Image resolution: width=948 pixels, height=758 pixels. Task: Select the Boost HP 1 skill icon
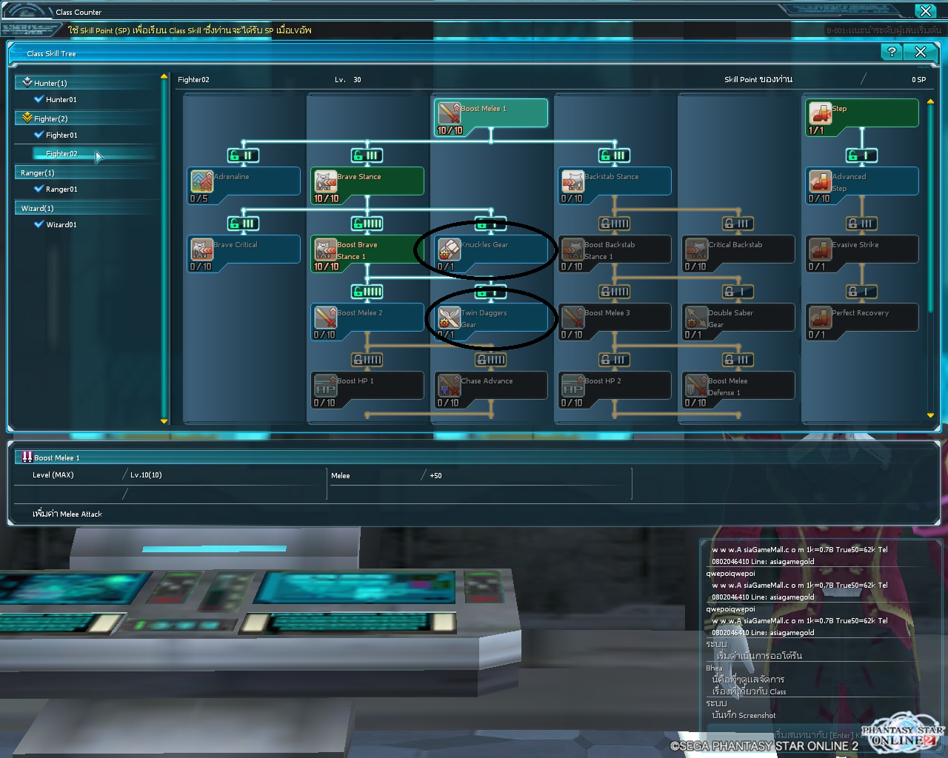(x=326, y=385)
